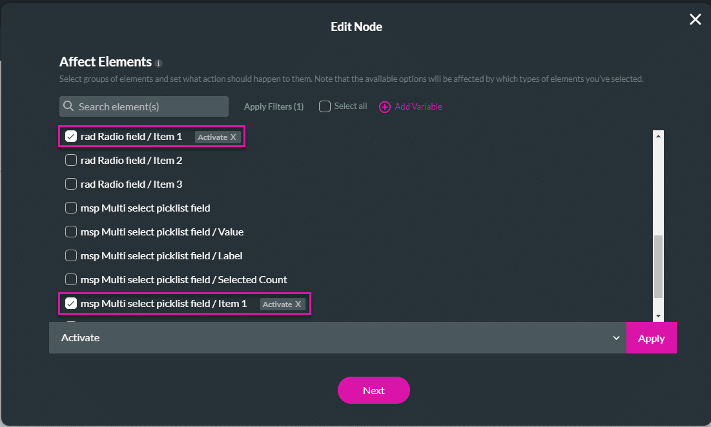
Task: Focus the Search element(s) field
Action: click(x=150, y=106)
